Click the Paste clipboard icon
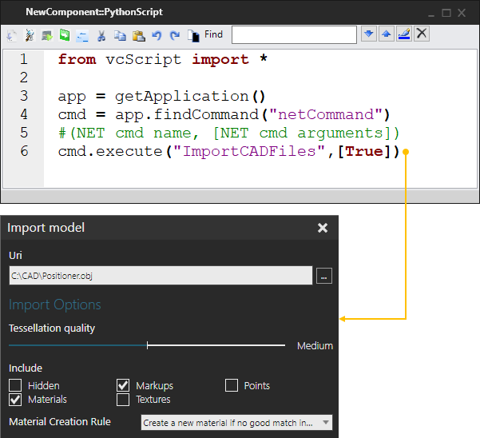The width and height of the screenshot is (480, 438). click(138, 35)
